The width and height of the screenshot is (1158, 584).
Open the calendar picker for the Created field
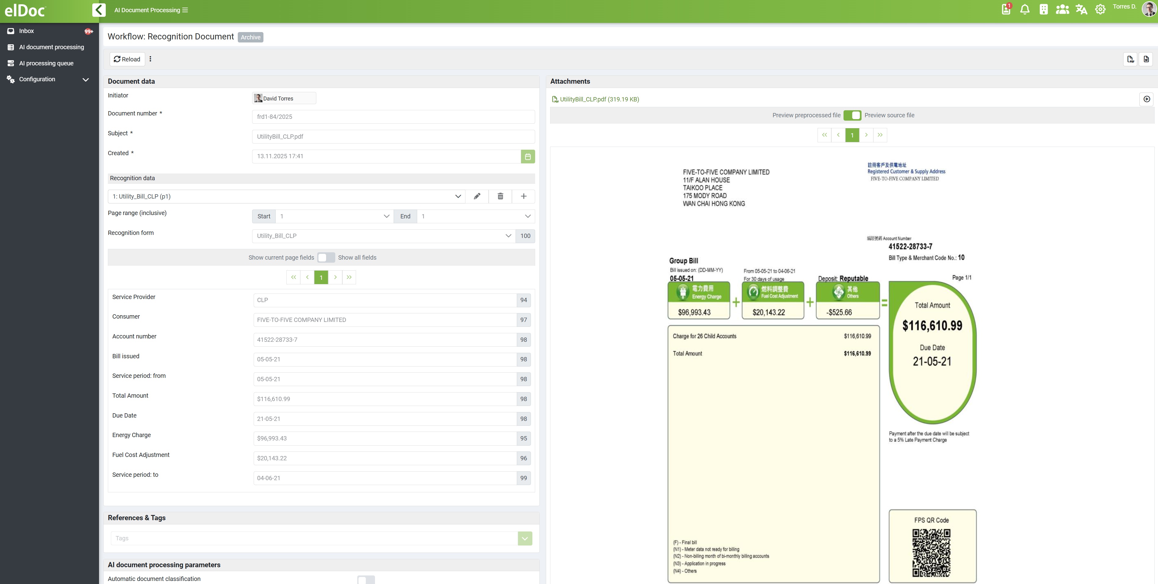click(528, 156)
